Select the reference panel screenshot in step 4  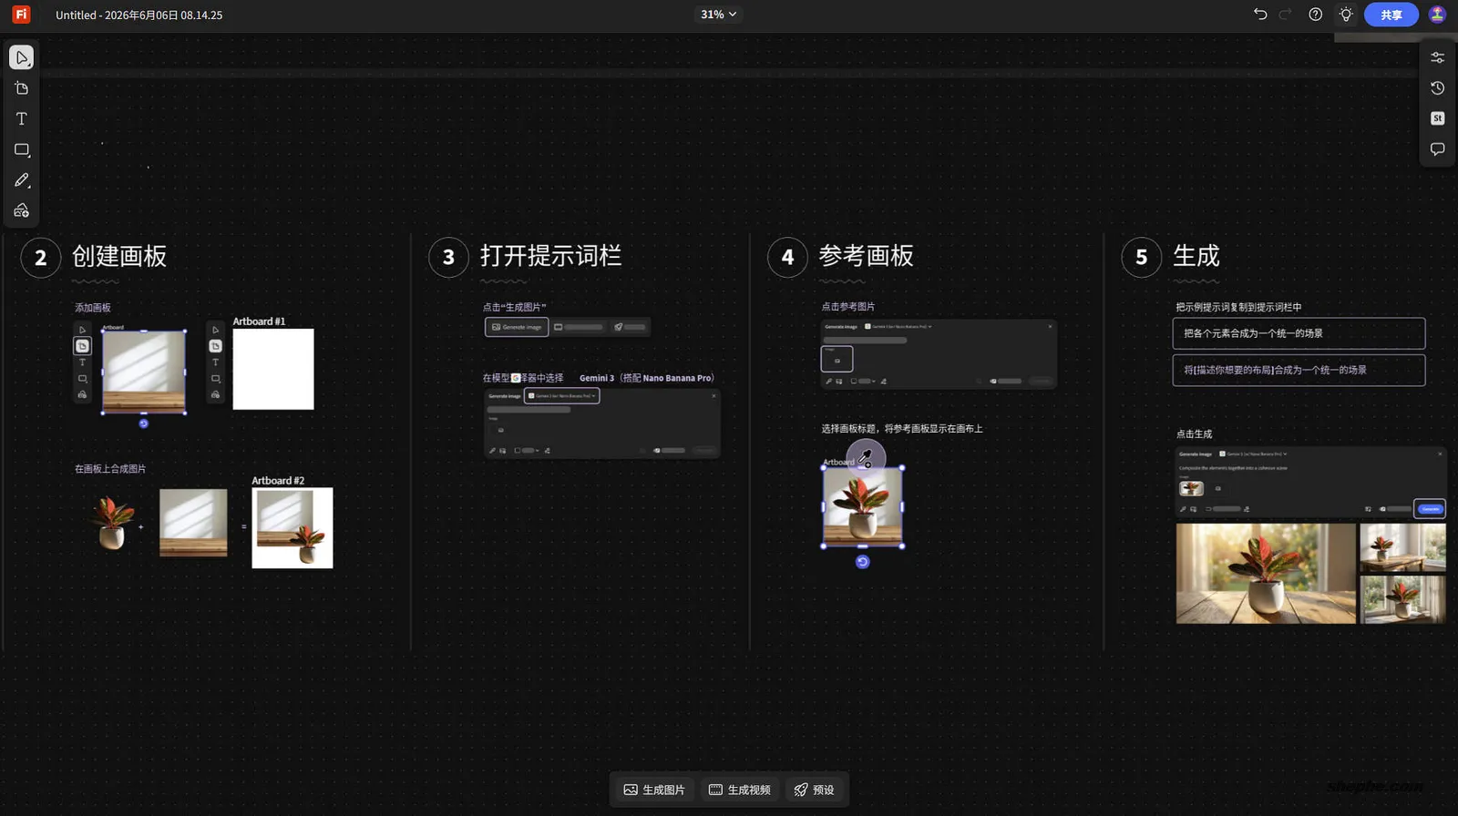tap(939, 354)
